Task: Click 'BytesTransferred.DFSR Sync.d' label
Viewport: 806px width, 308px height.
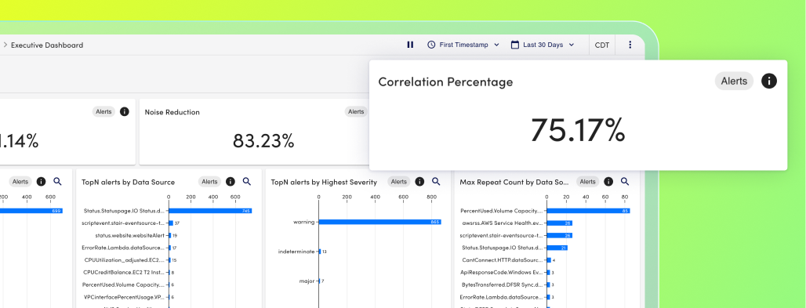Action: [x=502, y=284]
